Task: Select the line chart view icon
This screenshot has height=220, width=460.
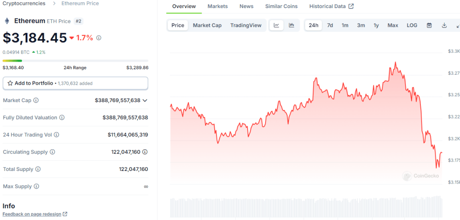Action: point(276,25)
